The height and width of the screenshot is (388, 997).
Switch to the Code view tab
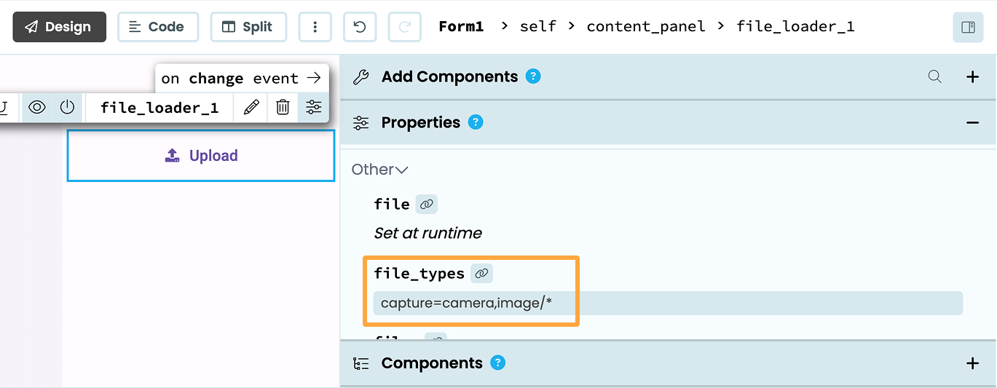157,27
